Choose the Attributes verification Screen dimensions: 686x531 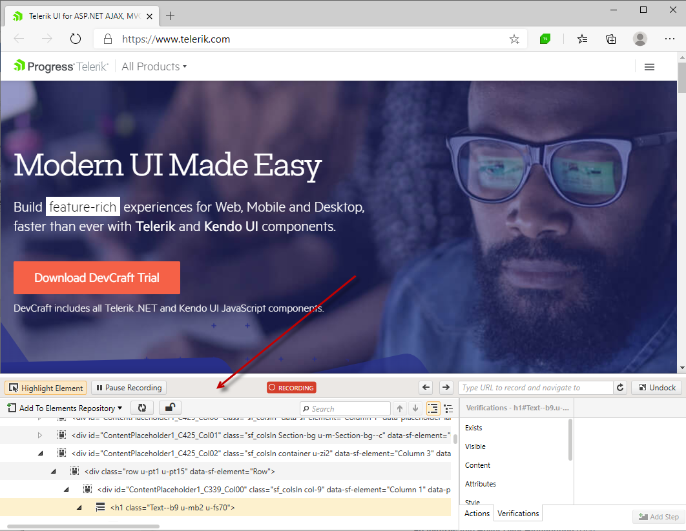(481, 484)
